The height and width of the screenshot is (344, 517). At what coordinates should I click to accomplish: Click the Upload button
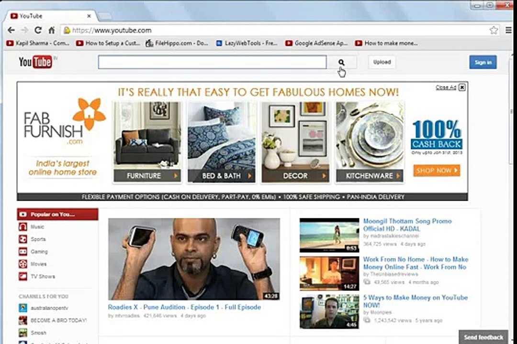382,62
